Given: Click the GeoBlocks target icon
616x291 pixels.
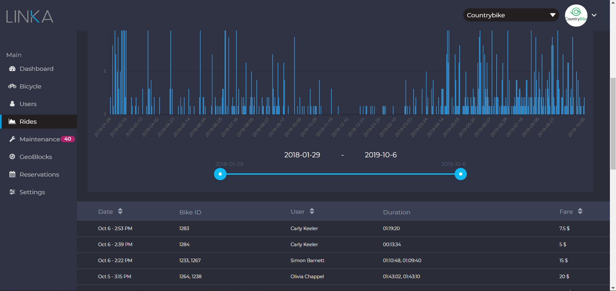Looking at the screenshot, I should 12,157.
